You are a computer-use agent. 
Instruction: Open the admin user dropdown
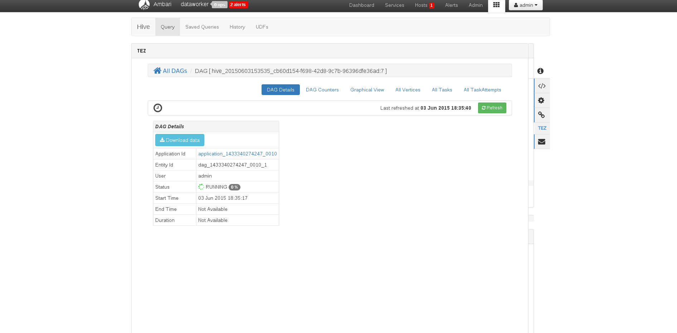point(526,5)
